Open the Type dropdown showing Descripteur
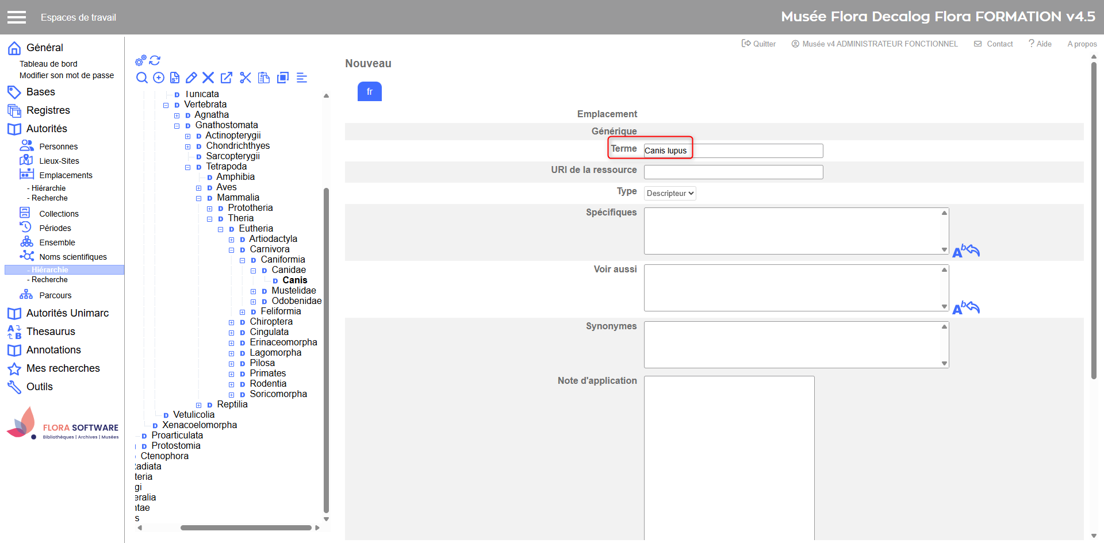1104x543 pixels. (670, 193)
